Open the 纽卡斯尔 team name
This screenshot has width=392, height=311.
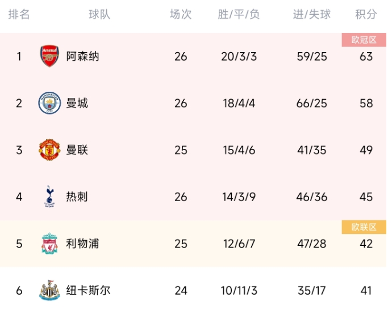[x=88, y=290]
